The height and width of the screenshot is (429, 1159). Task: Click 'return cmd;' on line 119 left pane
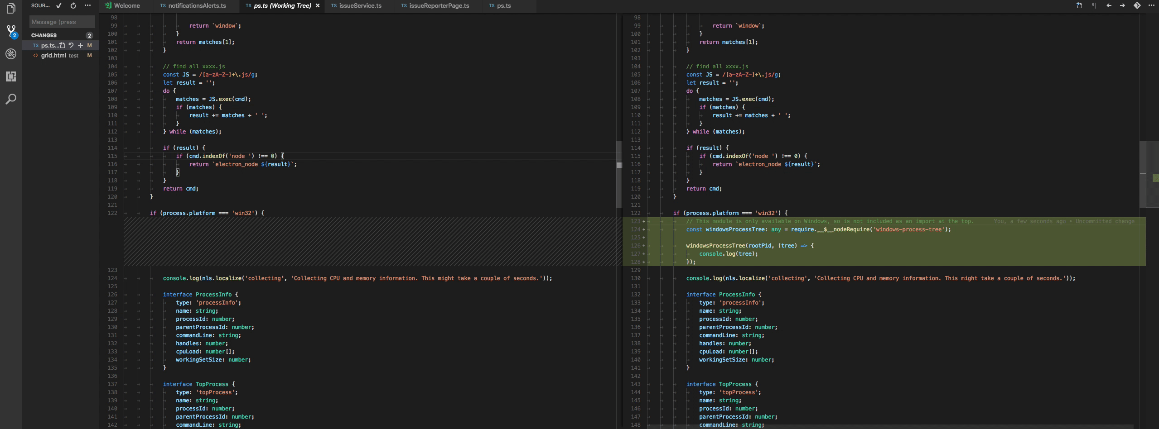tap(181, 189)
